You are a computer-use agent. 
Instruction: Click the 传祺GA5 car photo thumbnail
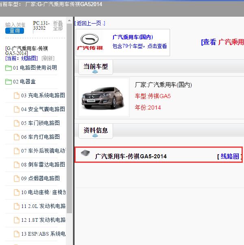coord(104,97)
